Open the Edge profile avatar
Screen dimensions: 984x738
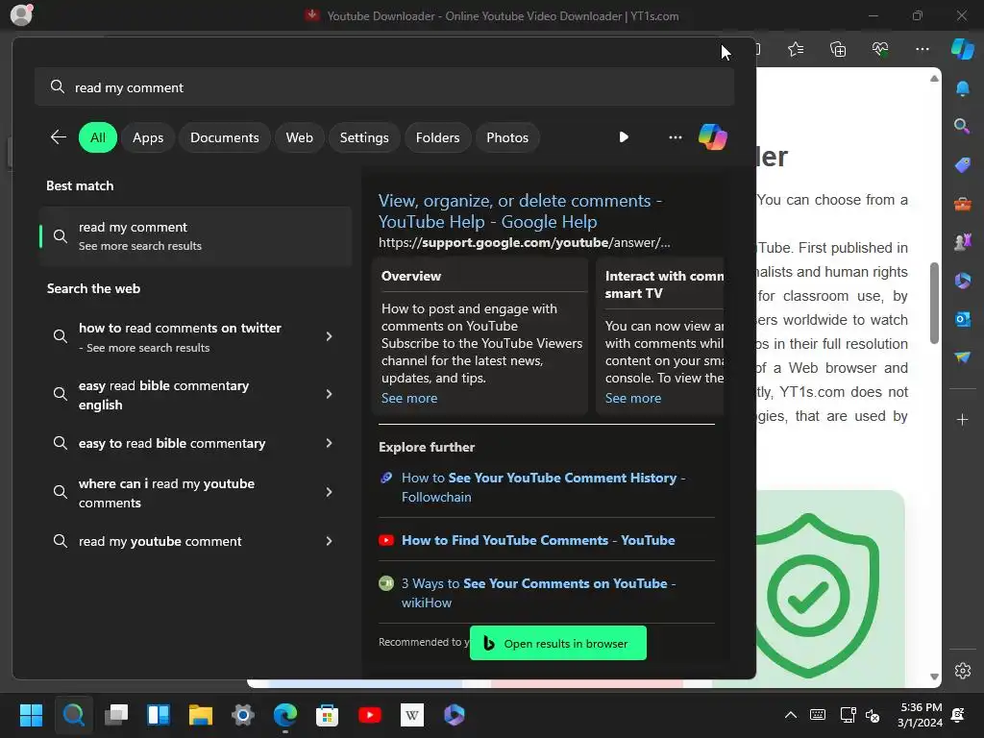click(21, 14)
